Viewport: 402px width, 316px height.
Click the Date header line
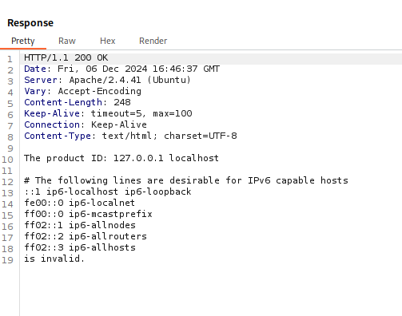121,69
